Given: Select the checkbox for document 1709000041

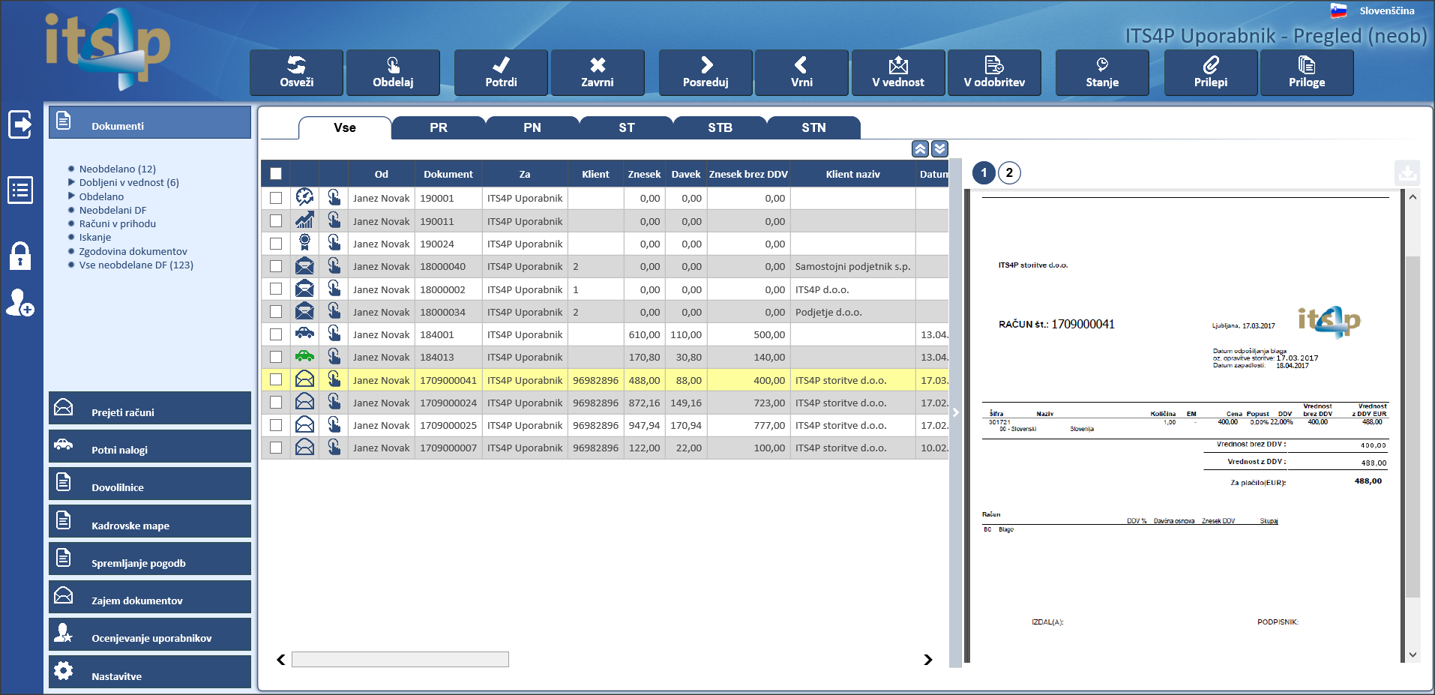Looking at the screenshot, I should click(276, 380).
